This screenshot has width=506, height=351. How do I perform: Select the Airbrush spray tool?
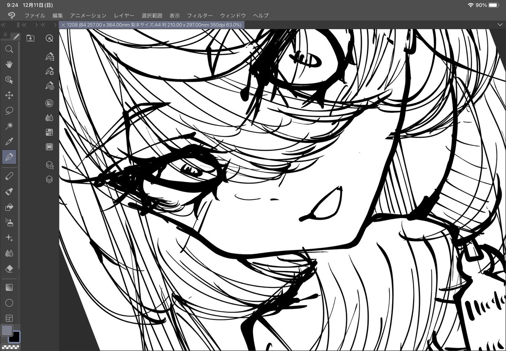pos(9,222)
